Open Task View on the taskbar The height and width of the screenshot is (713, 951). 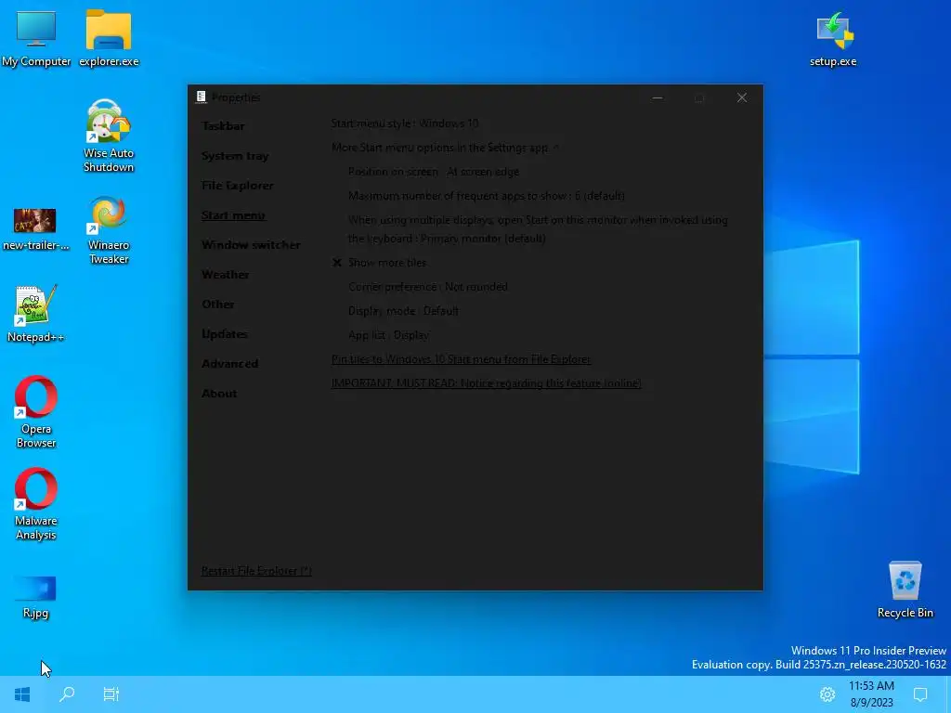pos(111,694)
